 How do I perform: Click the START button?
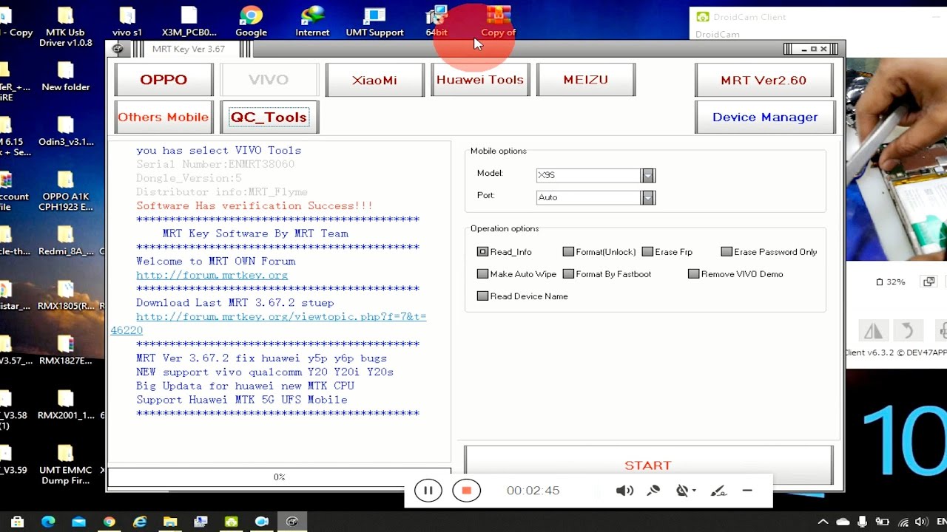(x=648, y=465)
